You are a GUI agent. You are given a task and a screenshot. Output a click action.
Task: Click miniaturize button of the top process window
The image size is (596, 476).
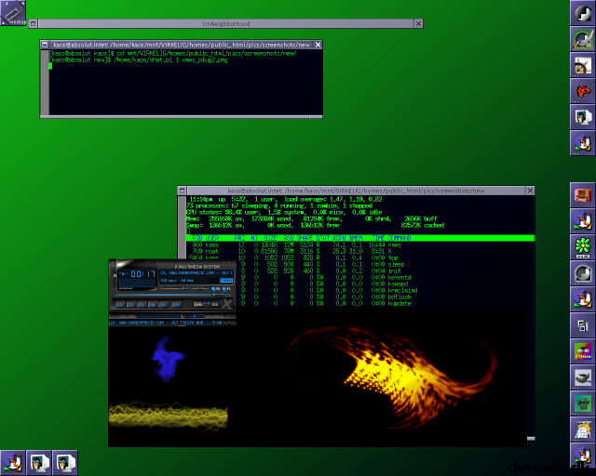point(183,191)
